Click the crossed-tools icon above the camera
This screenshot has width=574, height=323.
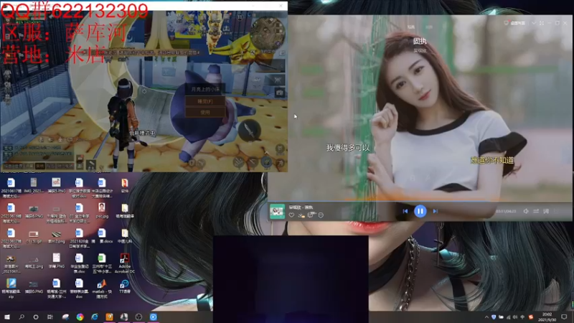pyautogui.click(x=277, y=80)
